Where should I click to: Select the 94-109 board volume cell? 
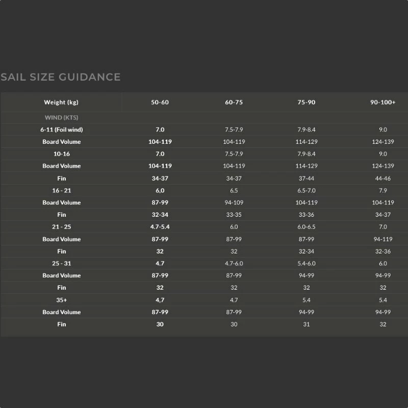click(234, 202)
